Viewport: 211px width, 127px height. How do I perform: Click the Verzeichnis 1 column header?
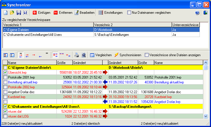[48, 25]
